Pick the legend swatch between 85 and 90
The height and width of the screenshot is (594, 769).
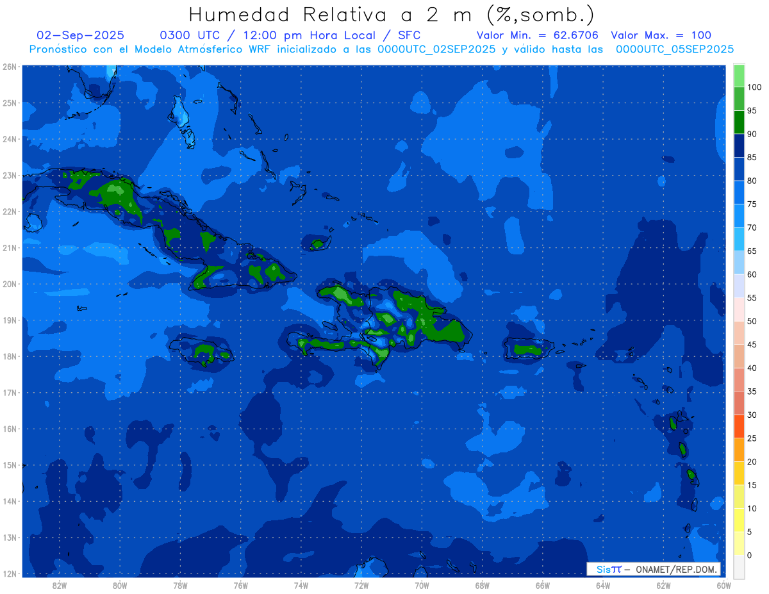click(739, 145)
